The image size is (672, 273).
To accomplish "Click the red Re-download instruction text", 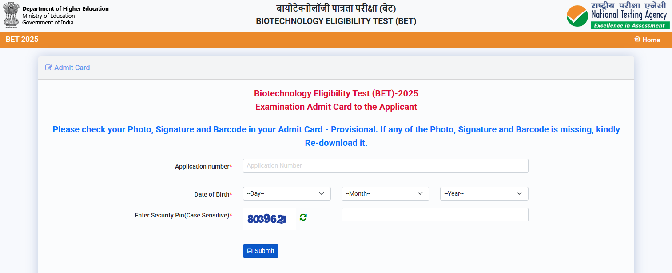I will pos(336,136).
